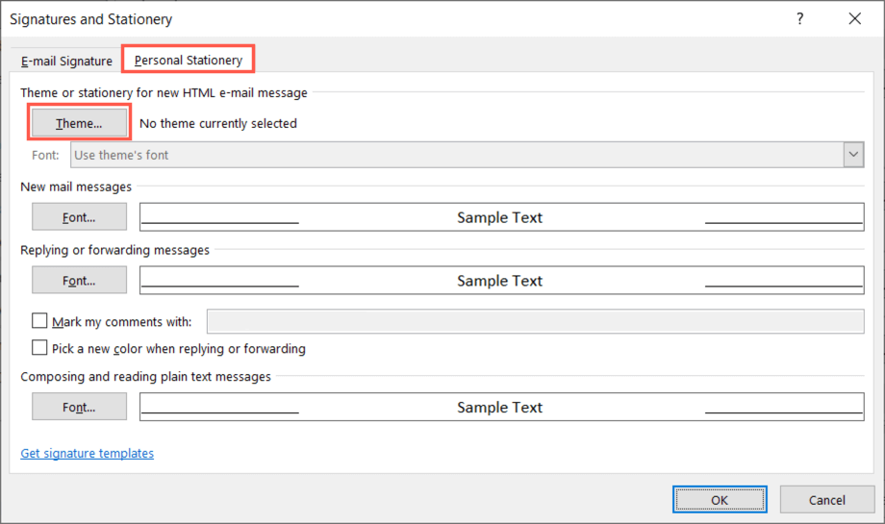Click the Help question mark icon

[800, 18]
